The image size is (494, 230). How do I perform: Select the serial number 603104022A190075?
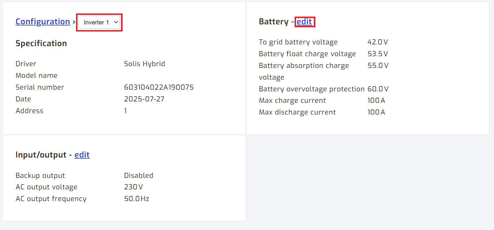(159, 87)
